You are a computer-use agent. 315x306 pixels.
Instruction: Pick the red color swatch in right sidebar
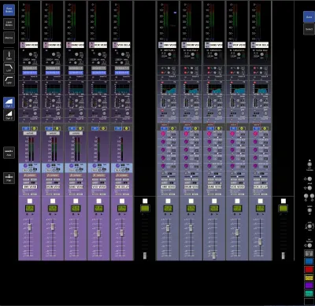(309, 270)
